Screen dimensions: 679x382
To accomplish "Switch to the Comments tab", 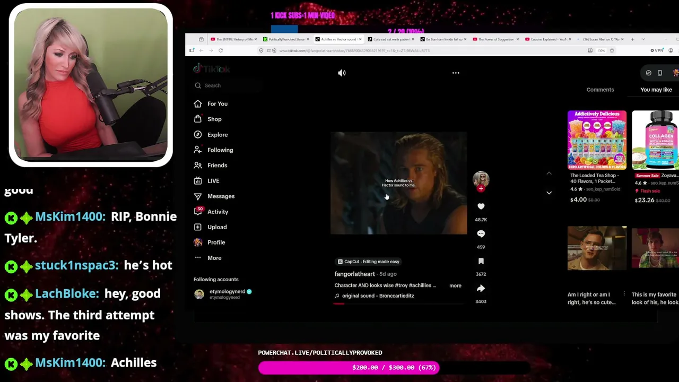I will [x=600, y=90].
